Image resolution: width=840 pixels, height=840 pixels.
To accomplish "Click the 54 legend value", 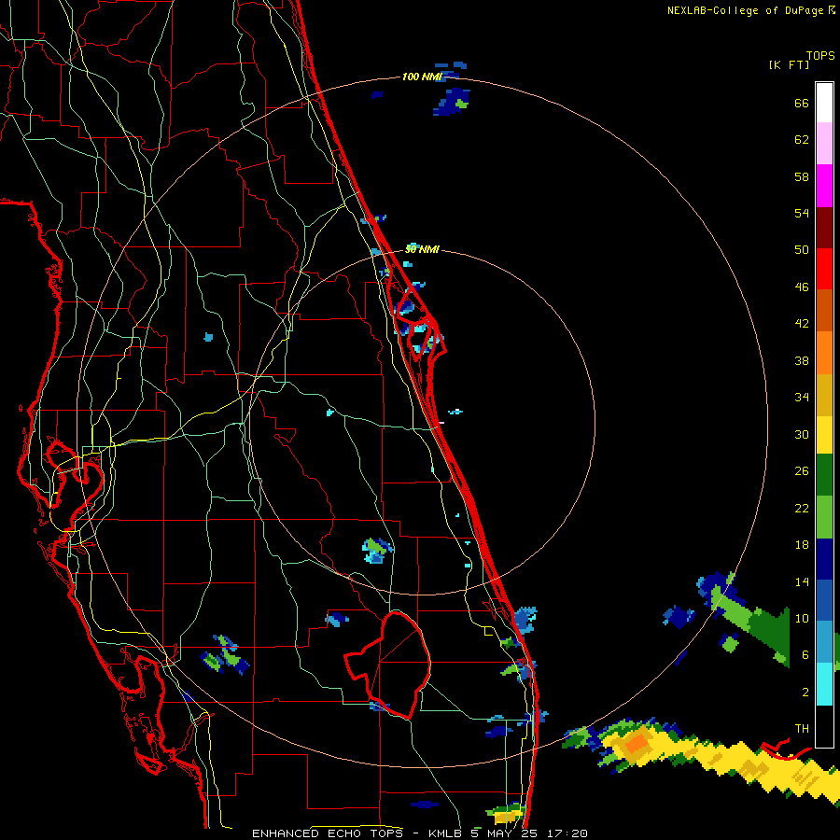I will click(x=802, y=213).
